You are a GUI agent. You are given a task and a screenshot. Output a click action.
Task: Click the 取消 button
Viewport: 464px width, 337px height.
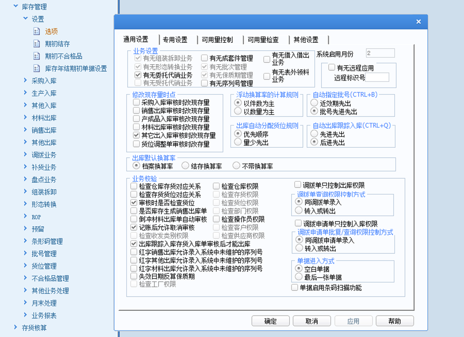point(312,321)
